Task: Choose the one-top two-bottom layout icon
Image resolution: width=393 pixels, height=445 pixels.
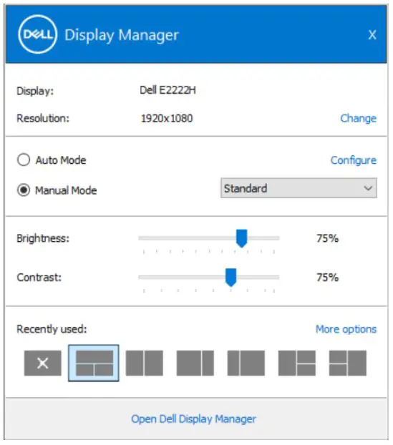Action: point(94,363)
